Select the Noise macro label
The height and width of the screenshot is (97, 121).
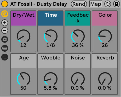pos(78,61)
